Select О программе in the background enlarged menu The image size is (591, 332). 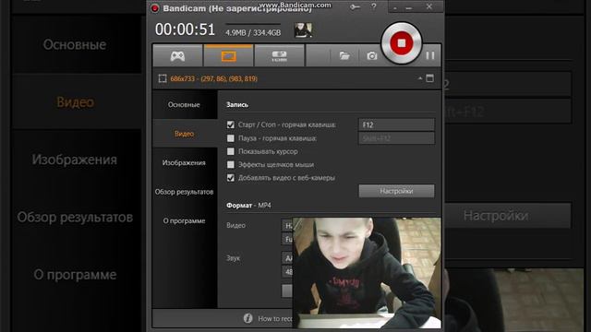[75, 275]
